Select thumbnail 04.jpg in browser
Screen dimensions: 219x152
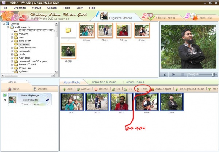[142, 30]
